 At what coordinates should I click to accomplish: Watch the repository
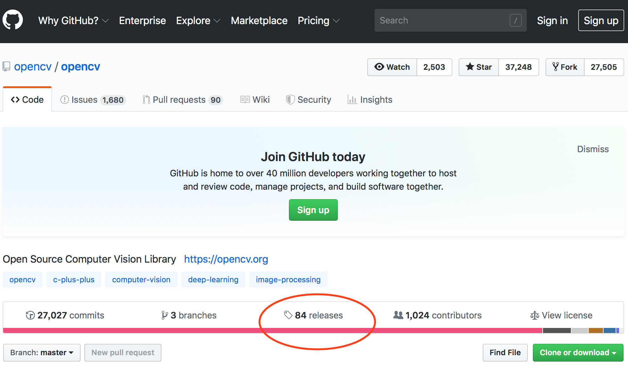392,67
